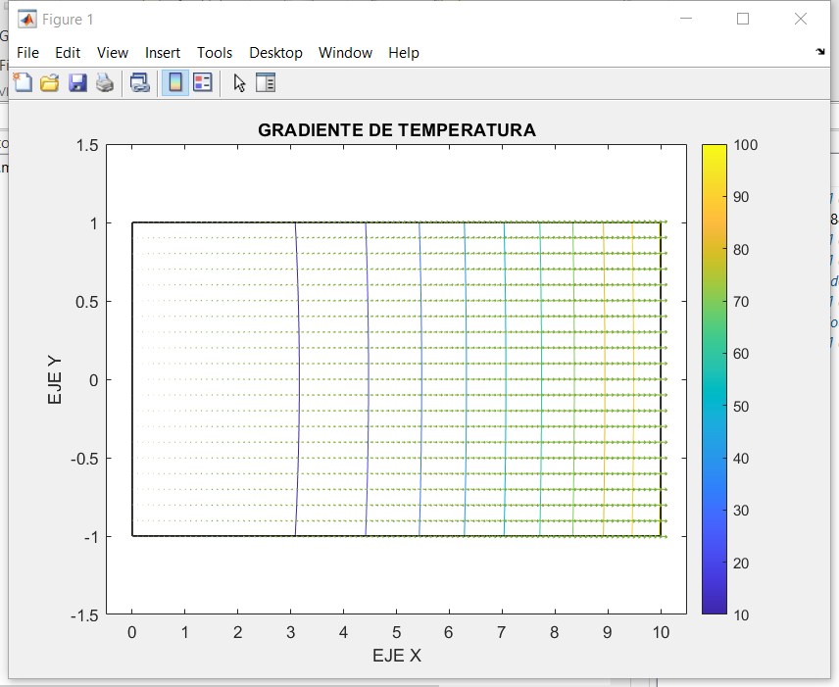Dock the figure using the corner arrow
This screenshot has width=839, height=687.
click(820, 51)
